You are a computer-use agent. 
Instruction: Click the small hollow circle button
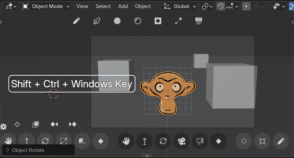tap(244, 141)
